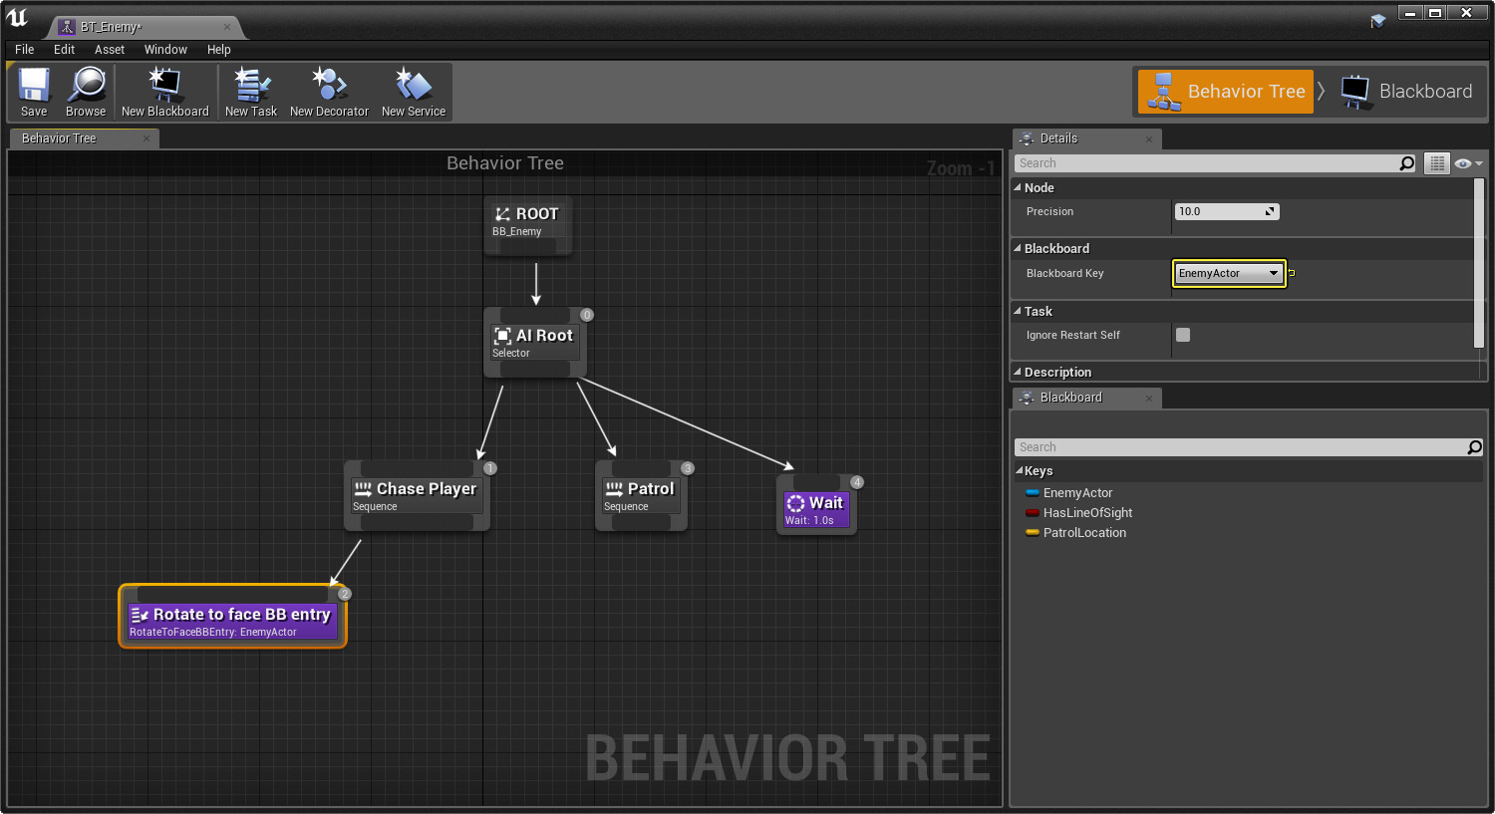Select the PatrolLocation blackboard key
The width and height of the screenshot is (1495, 814).
[x=1084, y=533]
